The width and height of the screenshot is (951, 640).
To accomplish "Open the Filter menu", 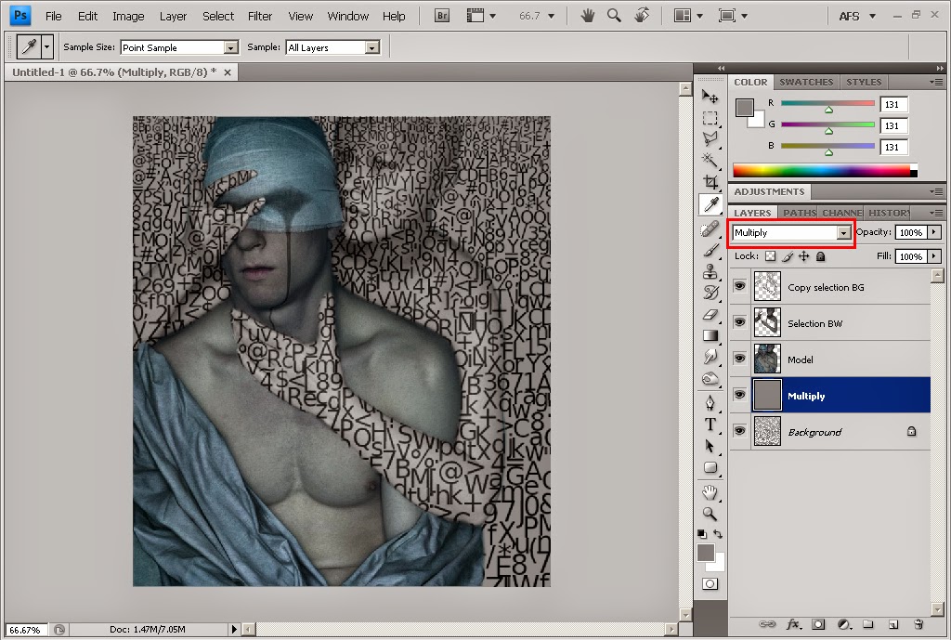I will pyautogui.click(x=260, y=16).
